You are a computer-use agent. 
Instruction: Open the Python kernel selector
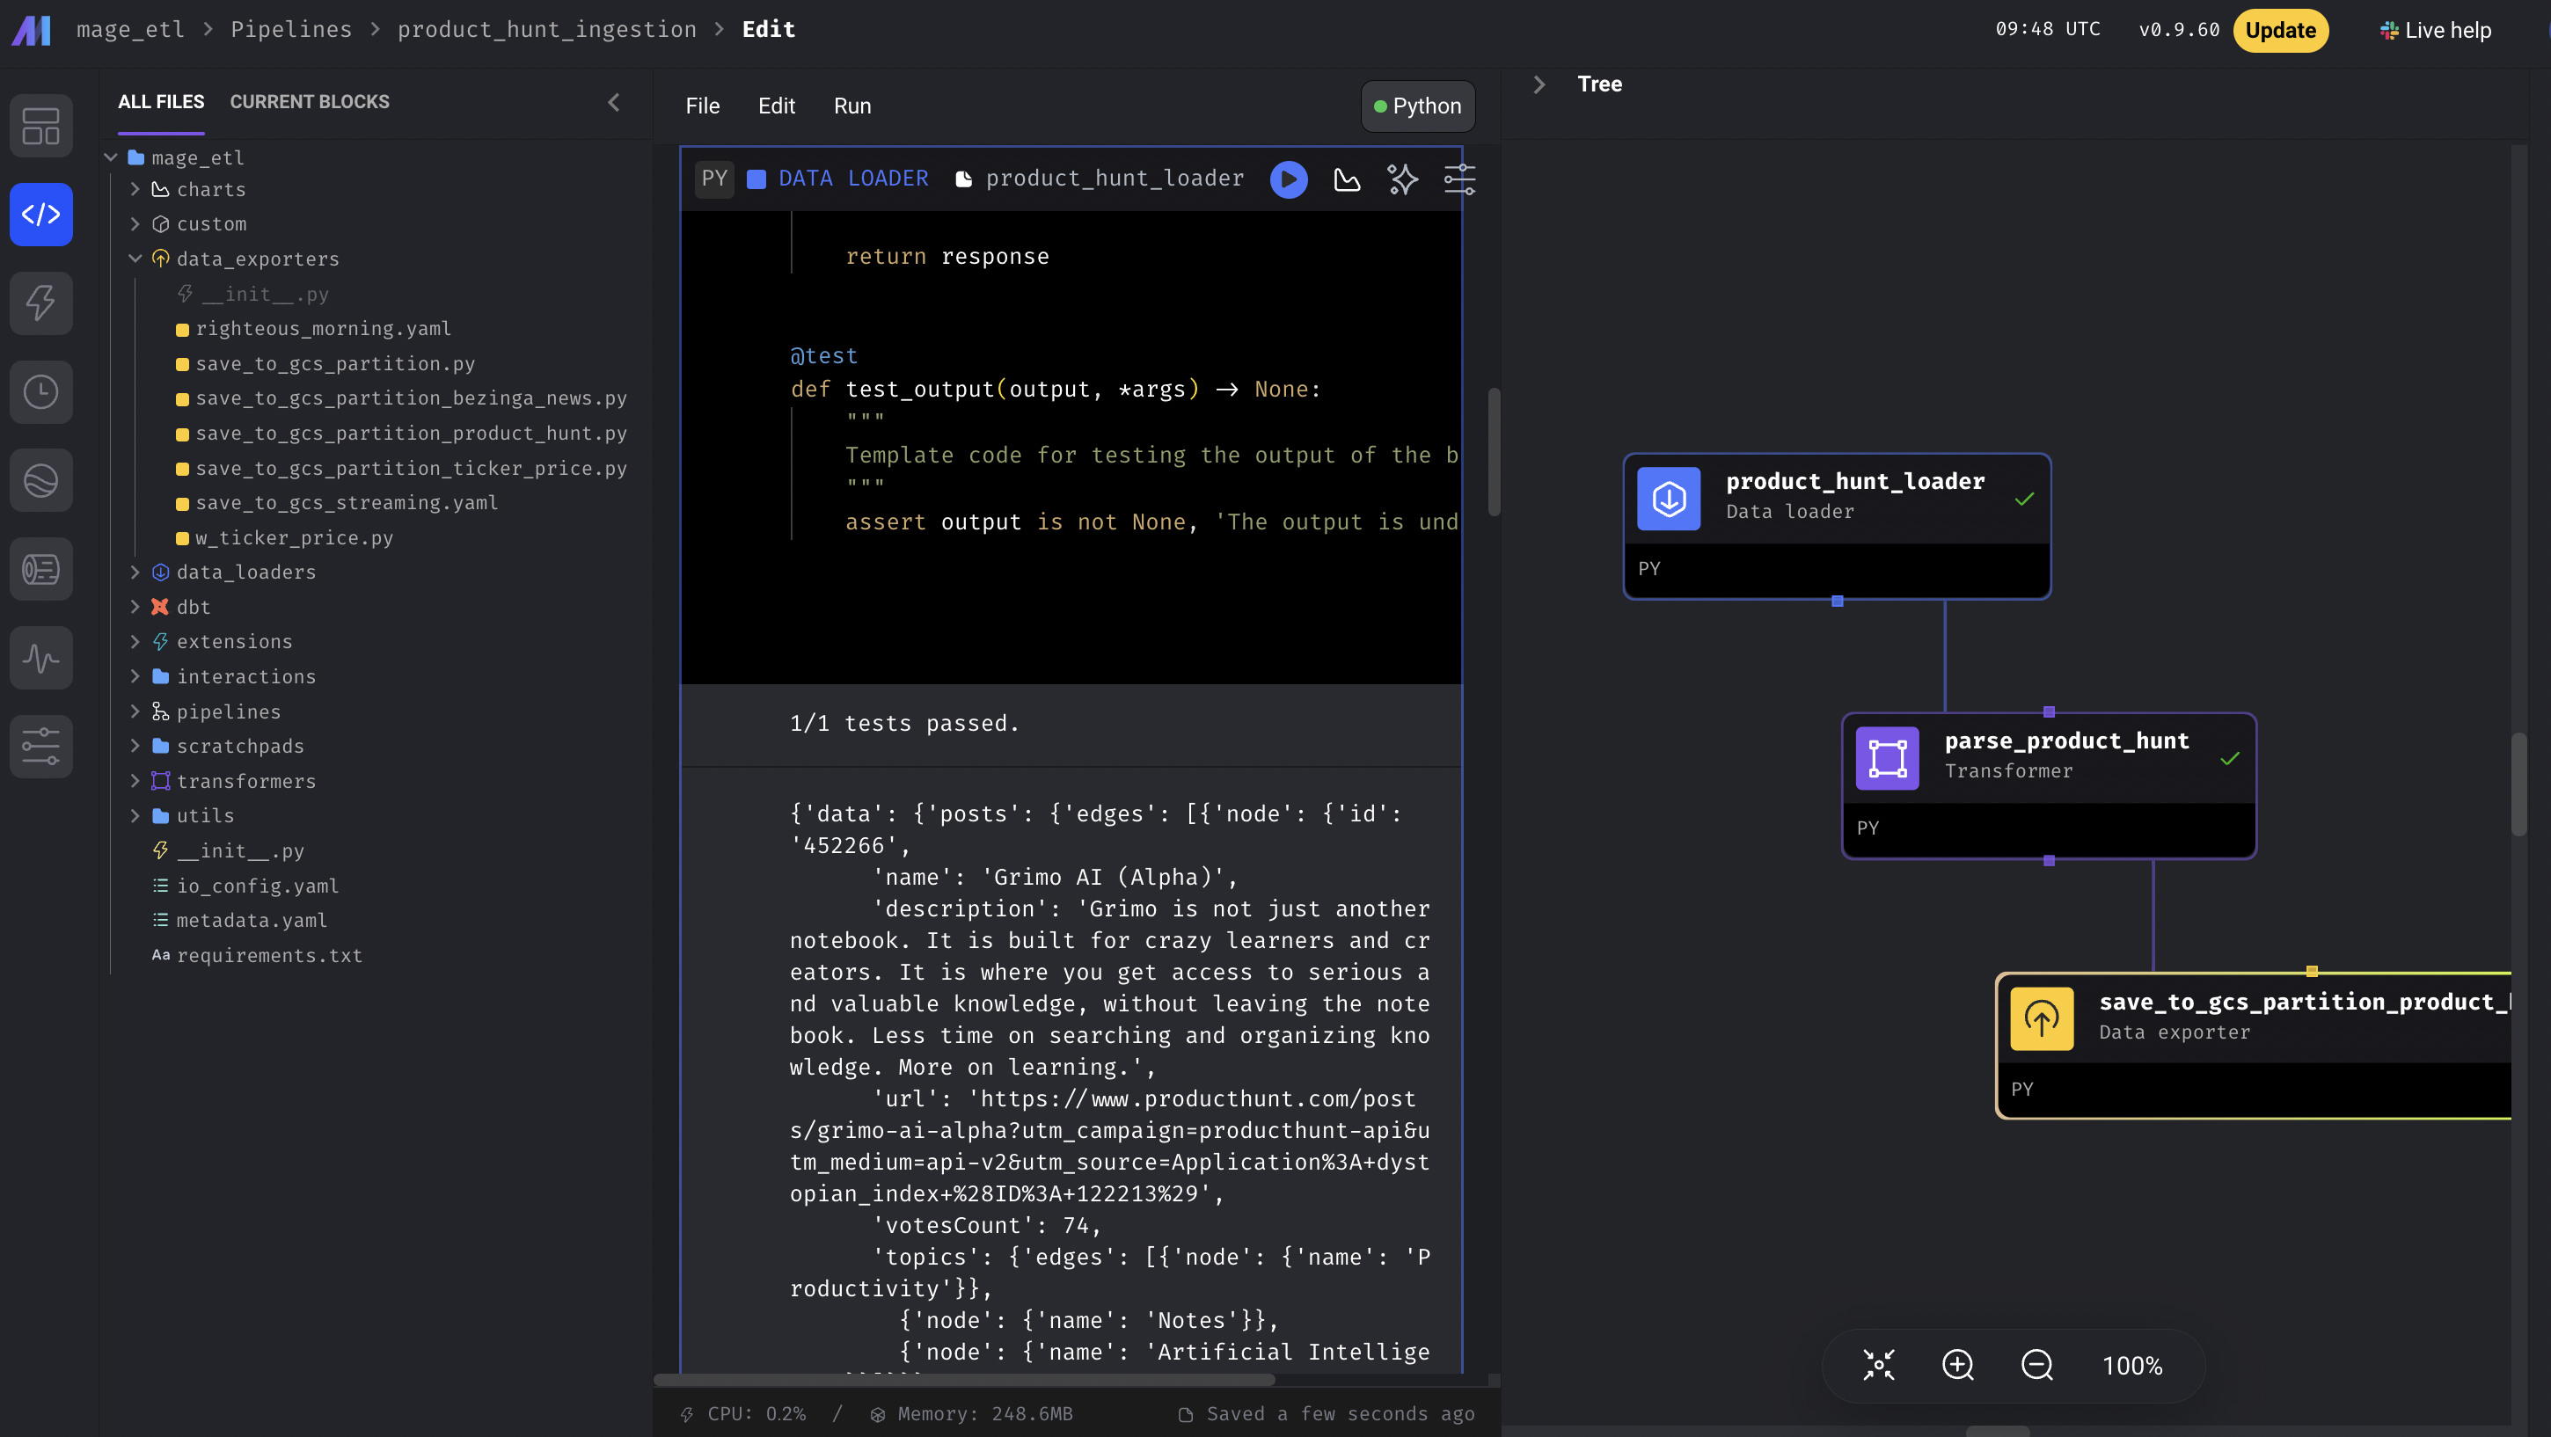point(1417,106)
